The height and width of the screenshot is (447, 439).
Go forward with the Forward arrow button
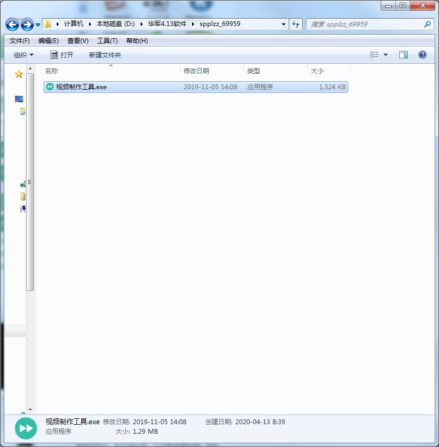pyautogui.click(x=28, y=24)
